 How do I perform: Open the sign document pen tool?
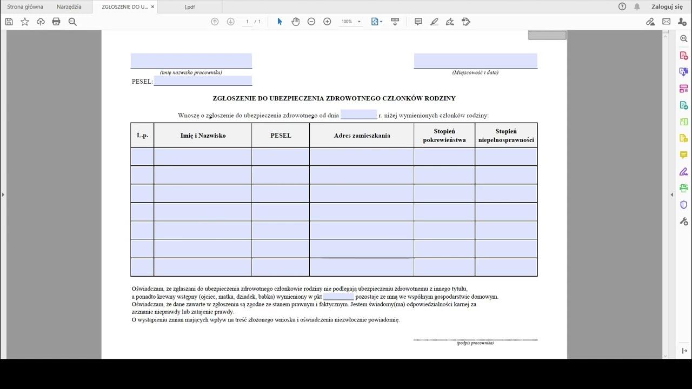[x=450, y=22]
